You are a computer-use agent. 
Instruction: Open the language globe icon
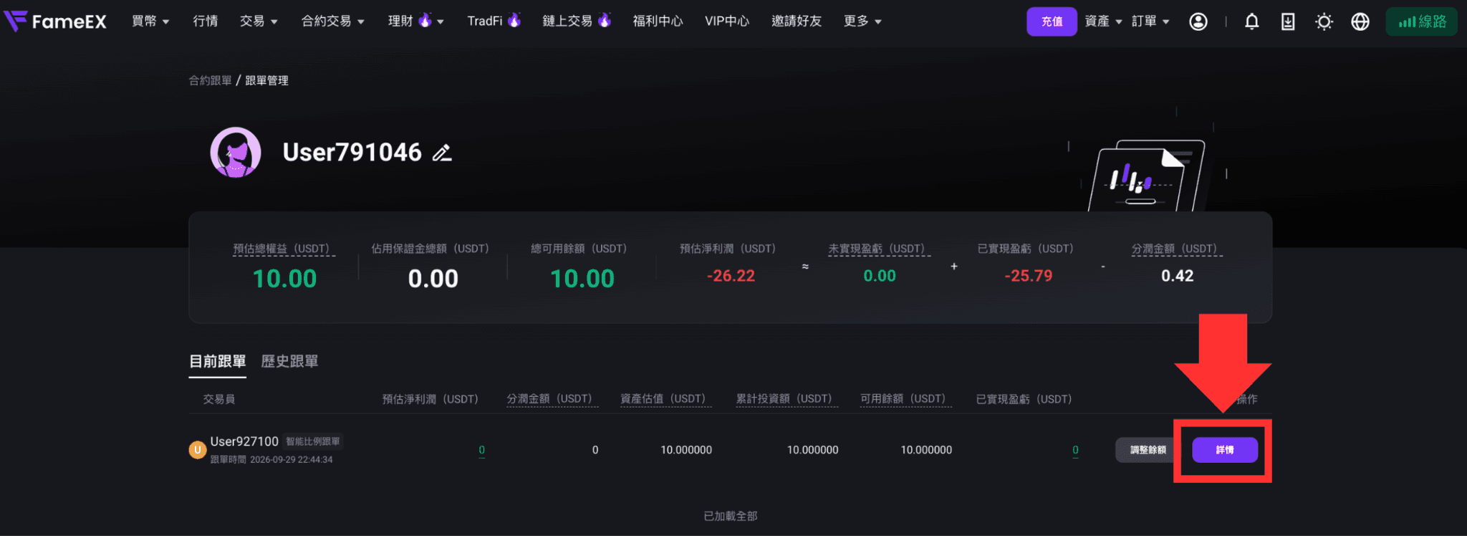click(1360, 21)
